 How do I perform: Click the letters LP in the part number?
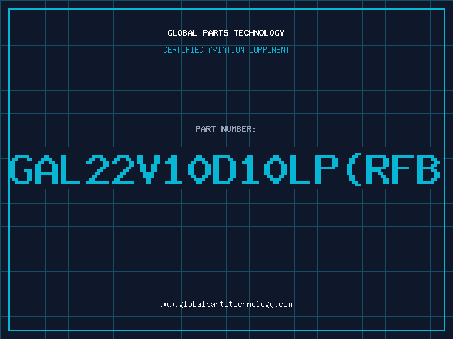click(314, 169)
